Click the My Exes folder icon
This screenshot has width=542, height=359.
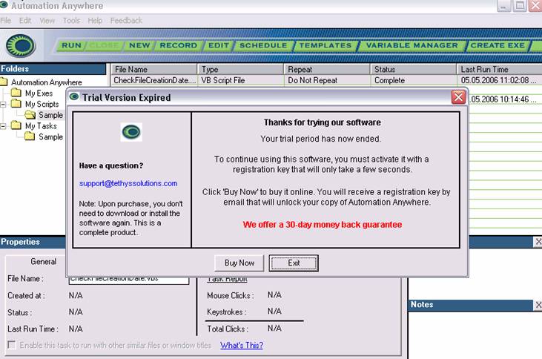tap(16, 92)
